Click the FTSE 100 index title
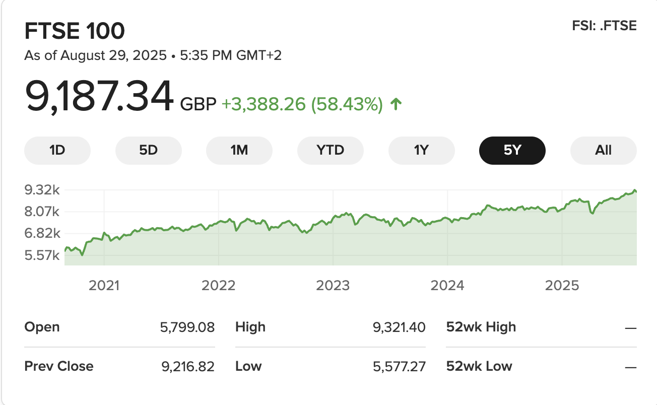The height and width of the screenshot is (405, 657). point(75,32)
